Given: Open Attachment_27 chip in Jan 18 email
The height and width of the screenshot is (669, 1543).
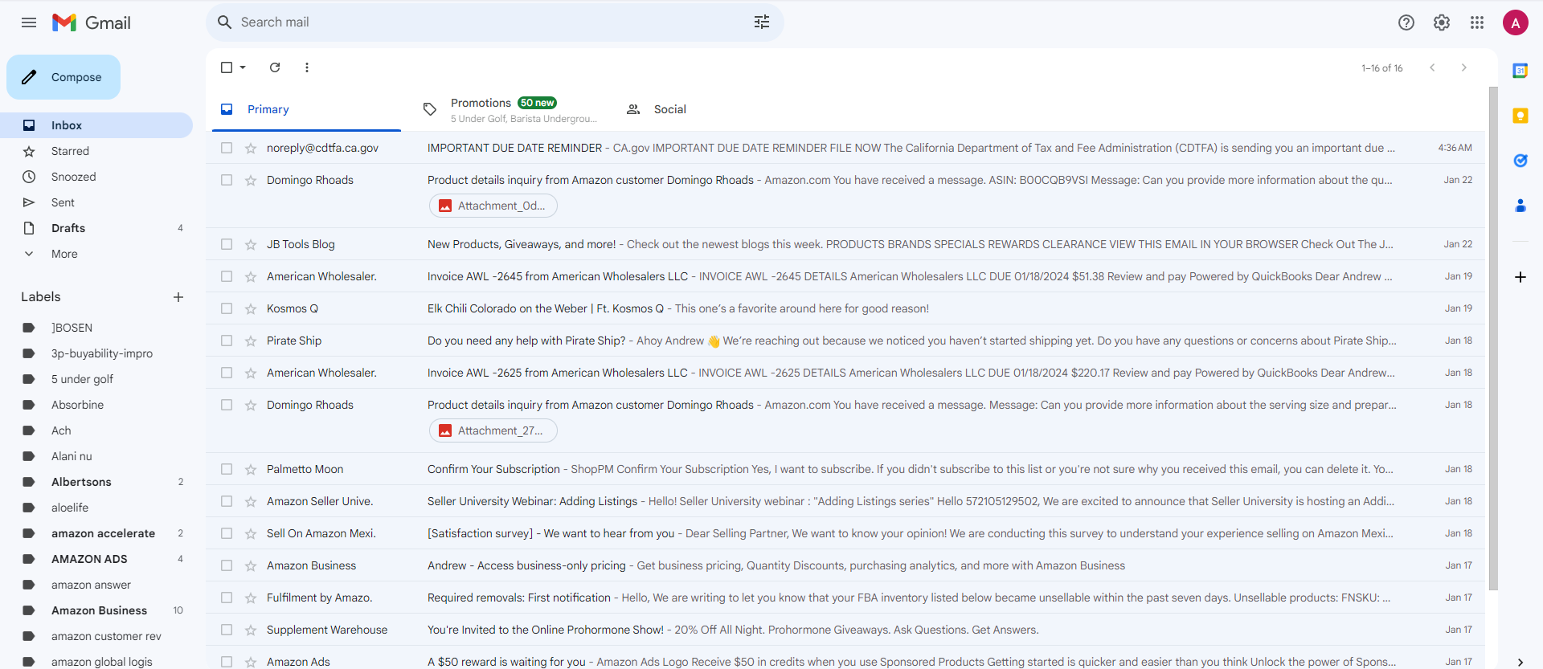Looking at the screenshot, I should coord(493,430).
